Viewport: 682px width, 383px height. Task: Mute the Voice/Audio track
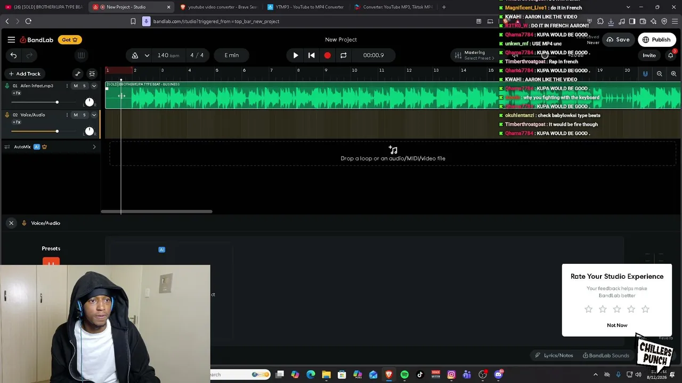pos(76,115)
